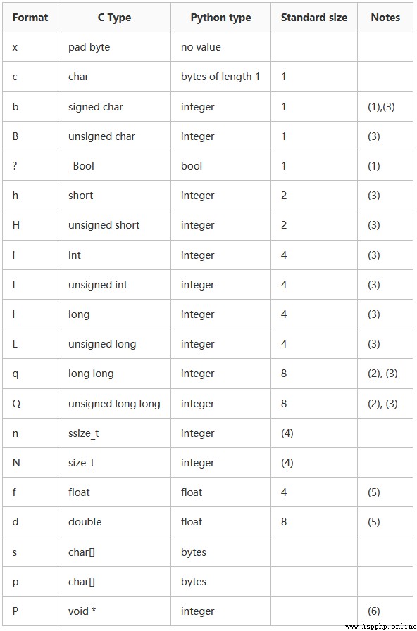The width and height of the screenshot is (417, 631).
Task: Click the www.Aspphp.online watermark
Action: coord(381,627)
